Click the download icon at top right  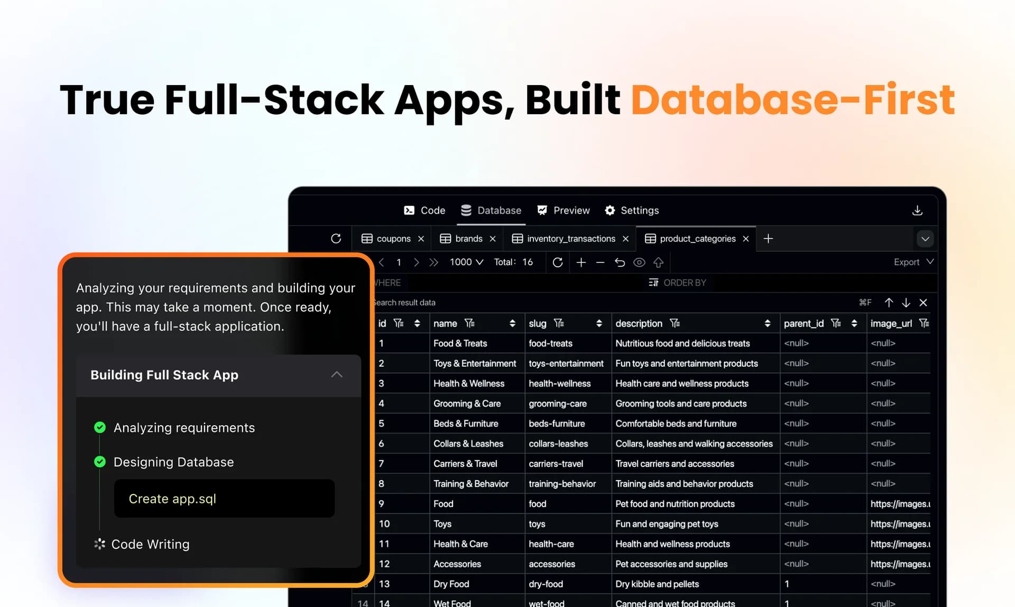[917, 210]
